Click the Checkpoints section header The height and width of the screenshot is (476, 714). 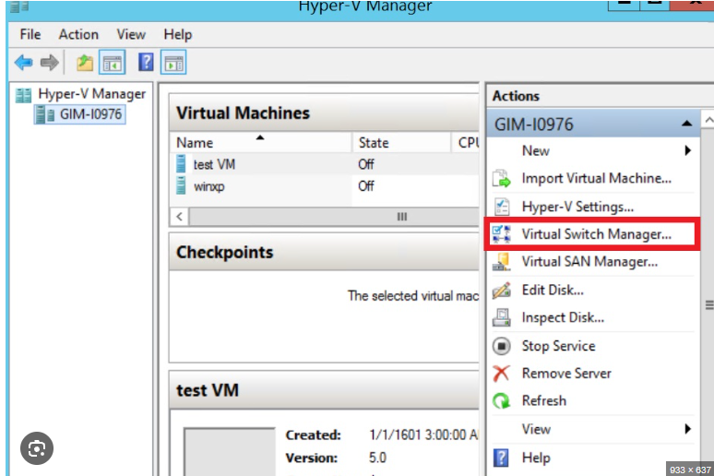(324, 252)
